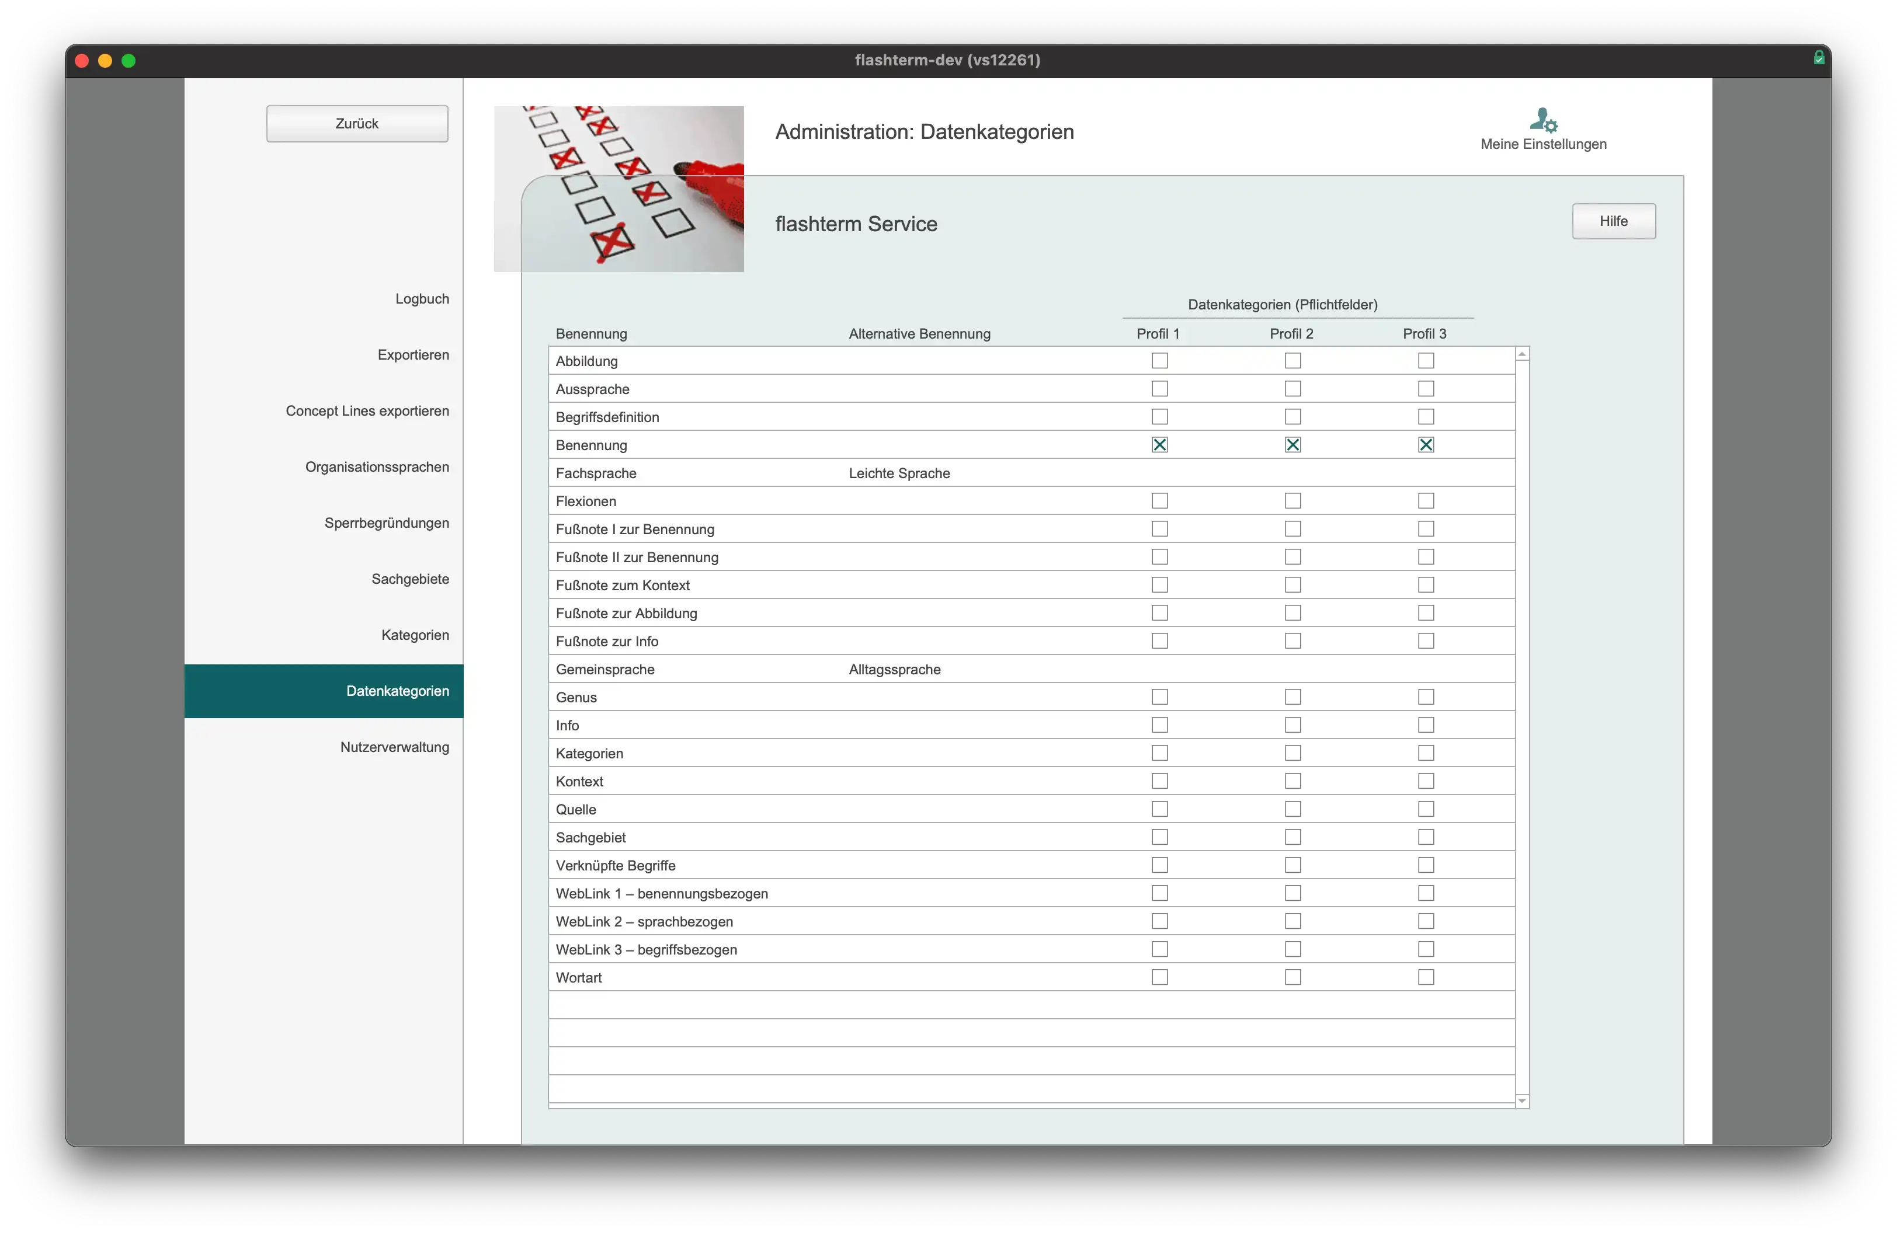Open Meine Einstellungen user settings icon

click(1543, 120)
